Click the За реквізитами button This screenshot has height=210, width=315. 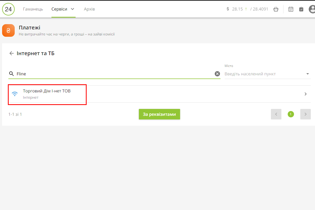[x=159, y=114]
